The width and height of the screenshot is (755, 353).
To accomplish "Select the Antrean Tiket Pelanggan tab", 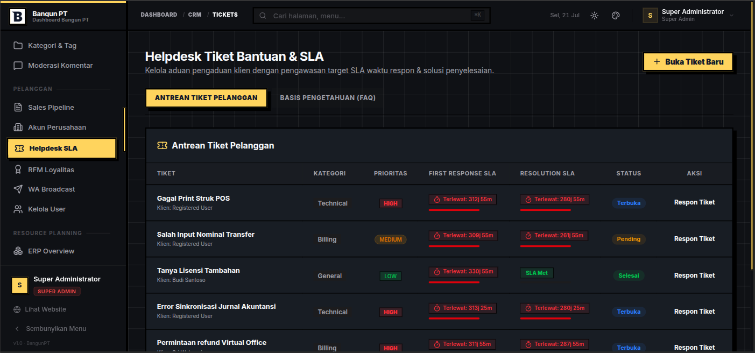I will pos(206,98).
